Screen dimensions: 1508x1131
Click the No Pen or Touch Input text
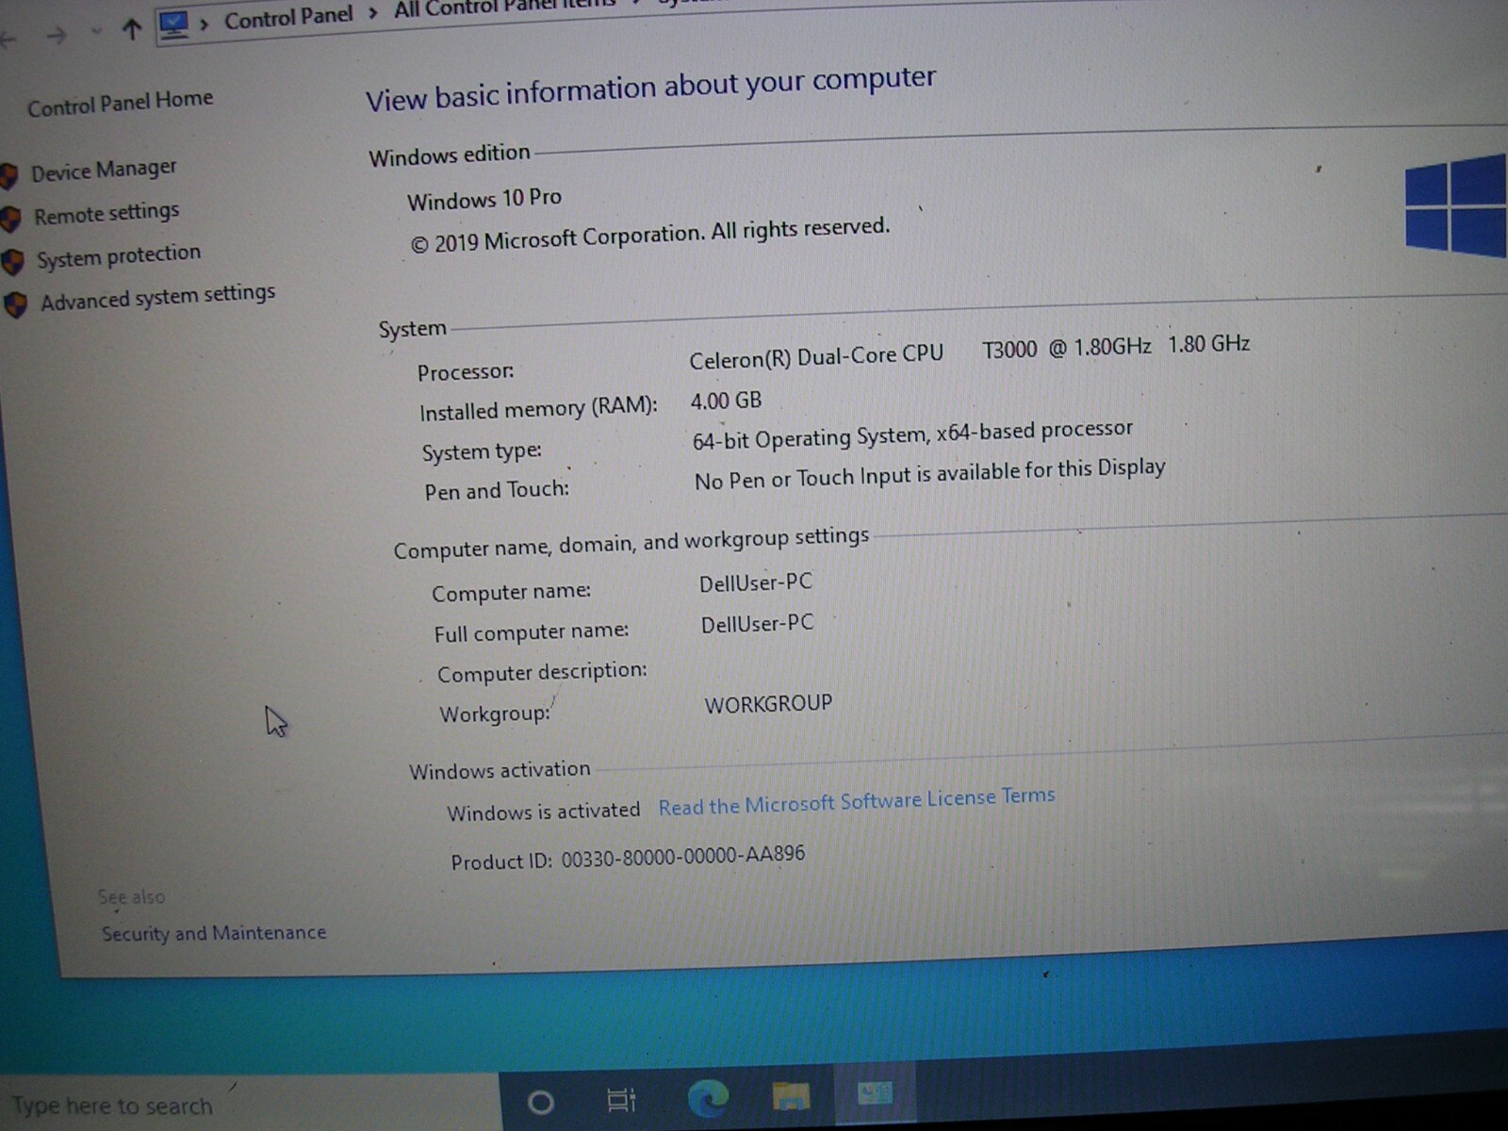[929, 474]
